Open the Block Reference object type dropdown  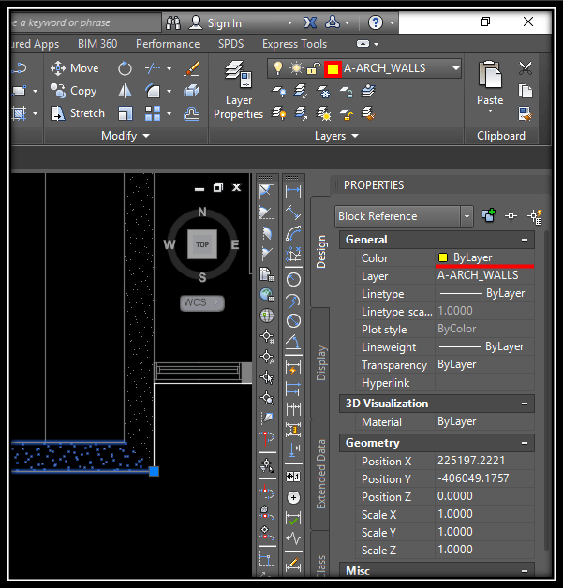coord(467,216)
